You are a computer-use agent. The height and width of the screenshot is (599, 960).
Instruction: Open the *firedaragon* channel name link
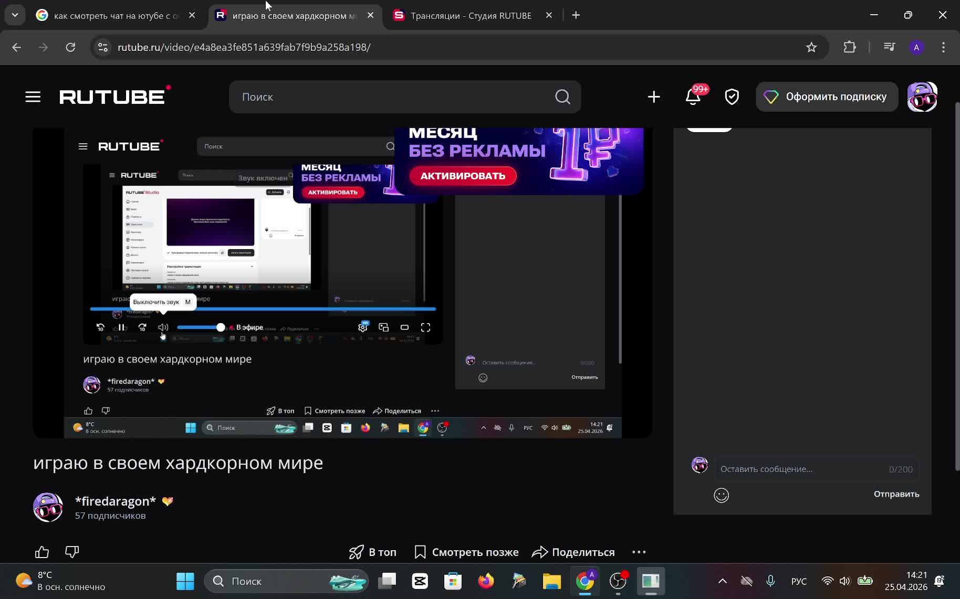pos(116,501)
